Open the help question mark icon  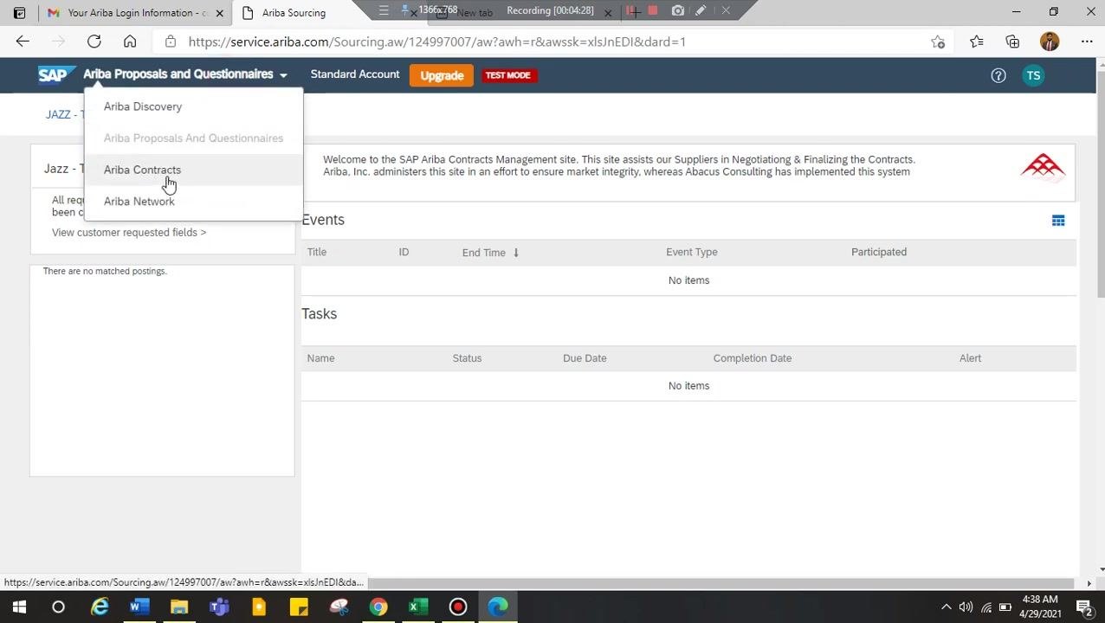click(x=998, y=75)
